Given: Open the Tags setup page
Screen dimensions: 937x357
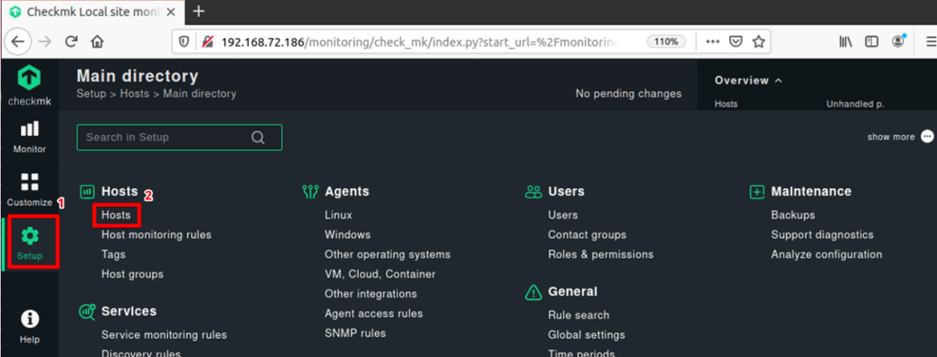Looking at the screenshot, I should [x=113, y=254].
